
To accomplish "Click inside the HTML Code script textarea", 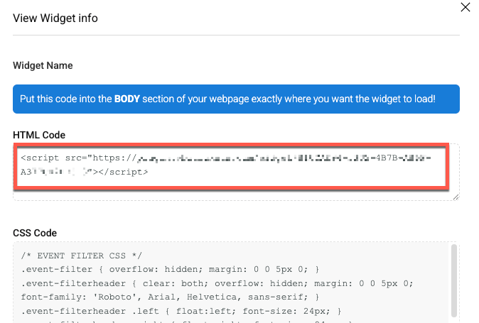I will pos(236,172).
